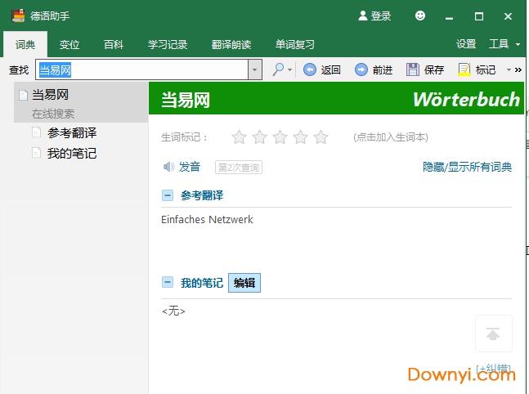The height and width of the screenshot is (394, 529).
Task: Collapse the 我的笔记 section
Action: pos(168,283)
